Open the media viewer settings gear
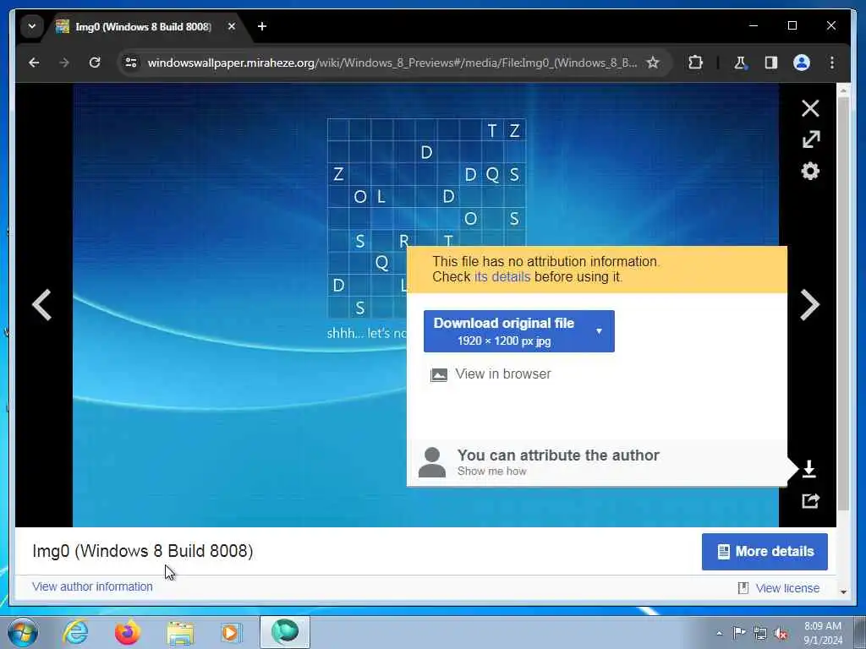866x649 pixels. (810, 171)
